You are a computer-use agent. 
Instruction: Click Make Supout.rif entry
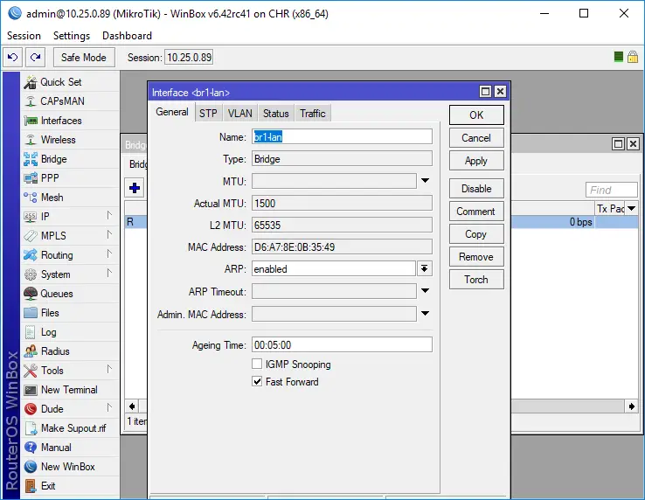click(70, 428)
